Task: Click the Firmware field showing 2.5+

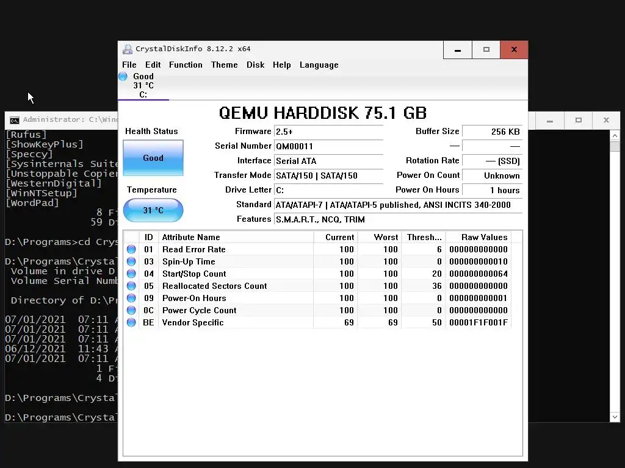Action: point(328,132)
